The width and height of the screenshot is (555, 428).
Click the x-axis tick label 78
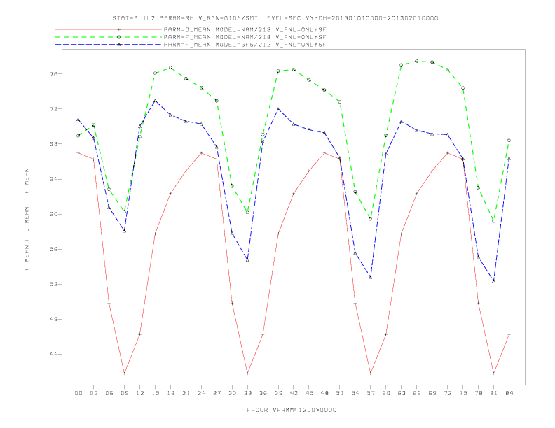pos(478,393)
